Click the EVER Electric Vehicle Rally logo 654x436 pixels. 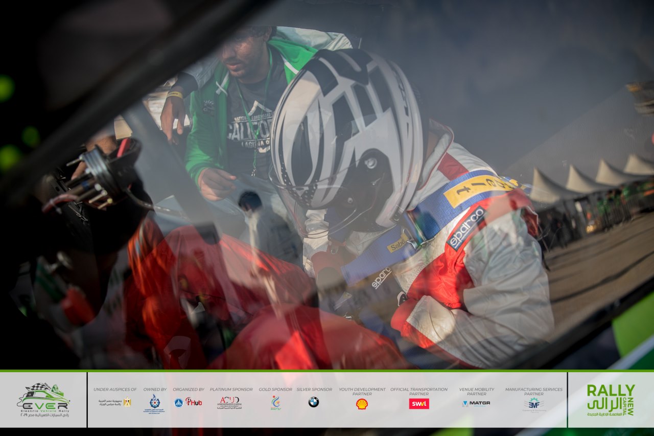pyautogui.click(x=43, y=400)
